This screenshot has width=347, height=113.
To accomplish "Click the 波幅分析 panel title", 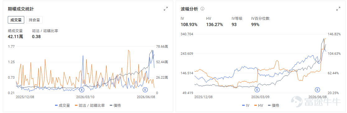I will tap(189, 9).
